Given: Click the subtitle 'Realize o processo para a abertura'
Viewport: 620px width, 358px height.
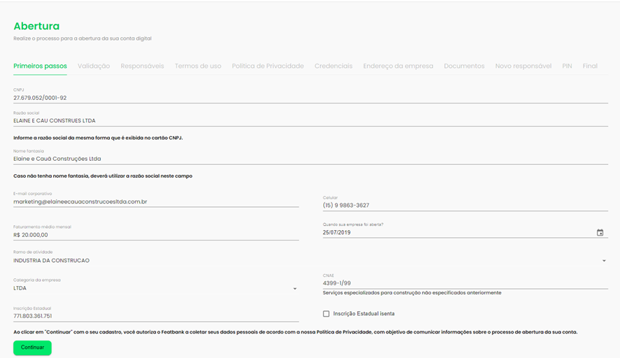Looking at the screenshot, I should coord(83,38).
